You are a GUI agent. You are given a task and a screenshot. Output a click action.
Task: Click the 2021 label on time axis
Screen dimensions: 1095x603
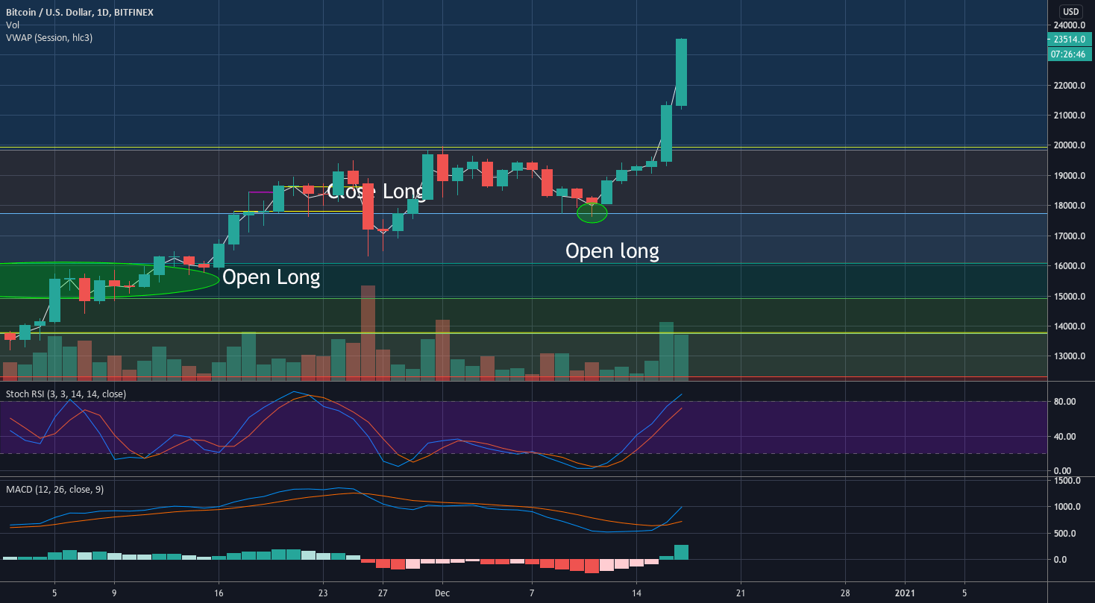coord(906,595)
